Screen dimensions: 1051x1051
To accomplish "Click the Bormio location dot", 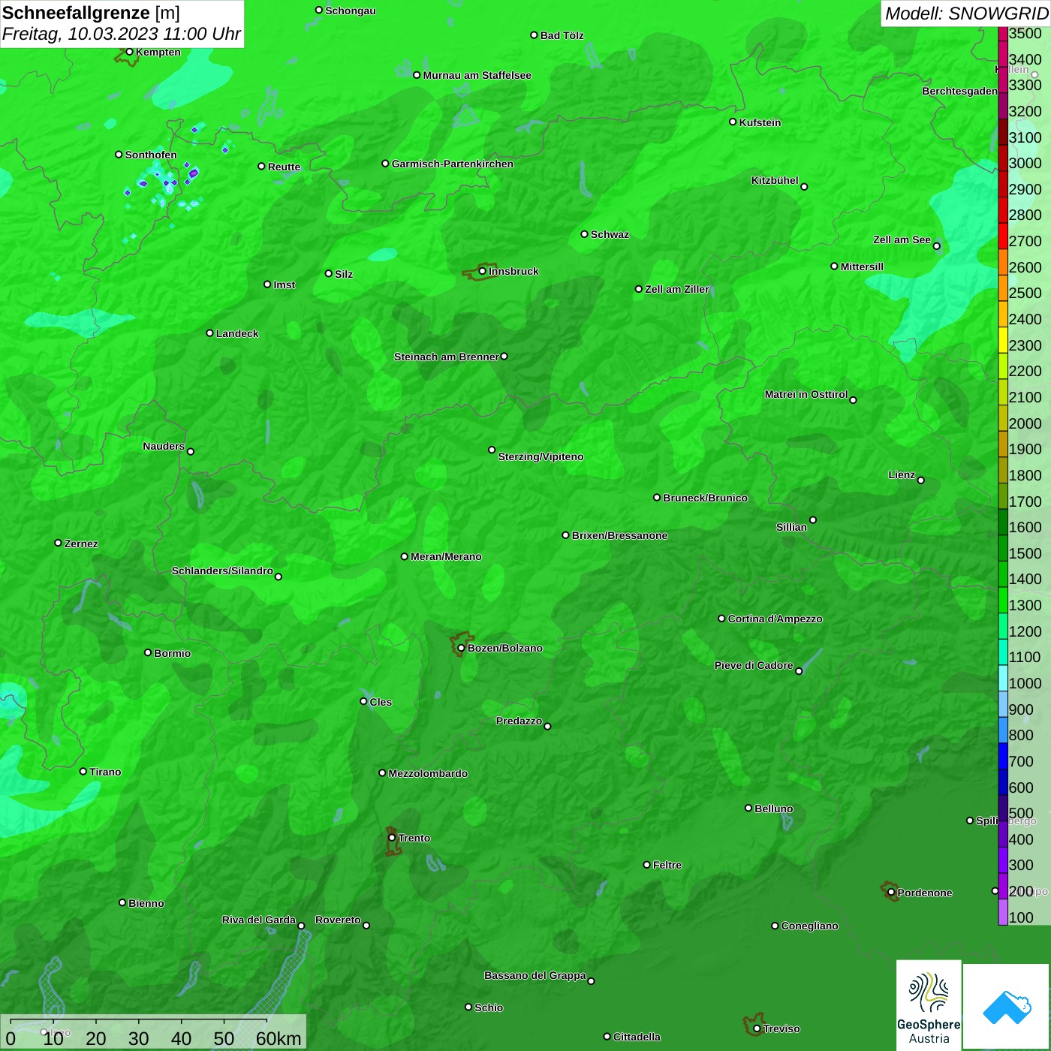I will click(148, 652).
